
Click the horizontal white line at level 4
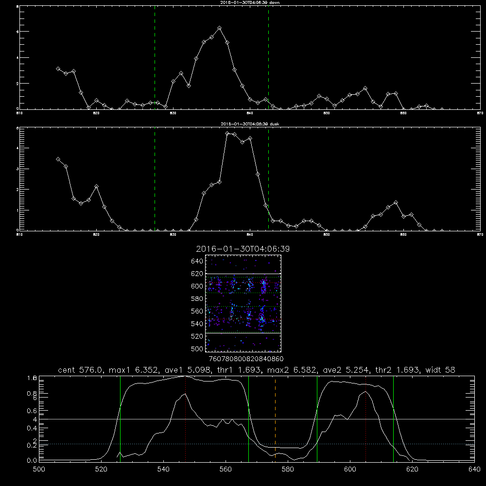pos(257,419)
